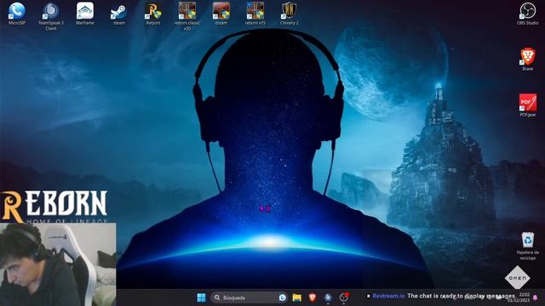Screen dimensions: 545x306
Task: Select the MicroSIP desktop shortcut
Action: (x=17, y=14)
